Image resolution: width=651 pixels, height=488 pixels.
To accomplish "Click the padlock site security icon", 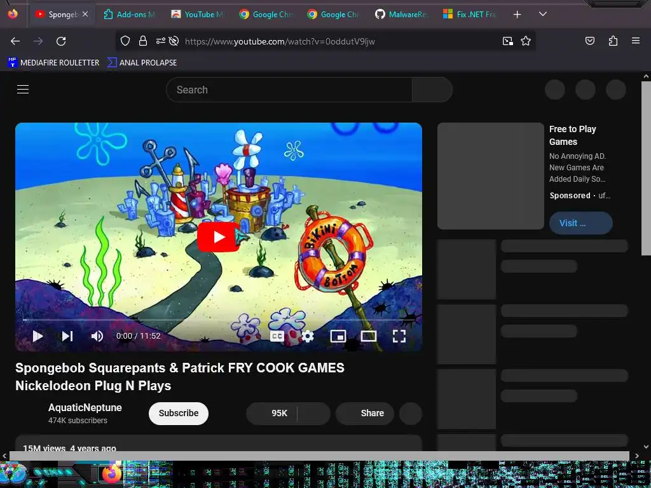I will (143, 41).
